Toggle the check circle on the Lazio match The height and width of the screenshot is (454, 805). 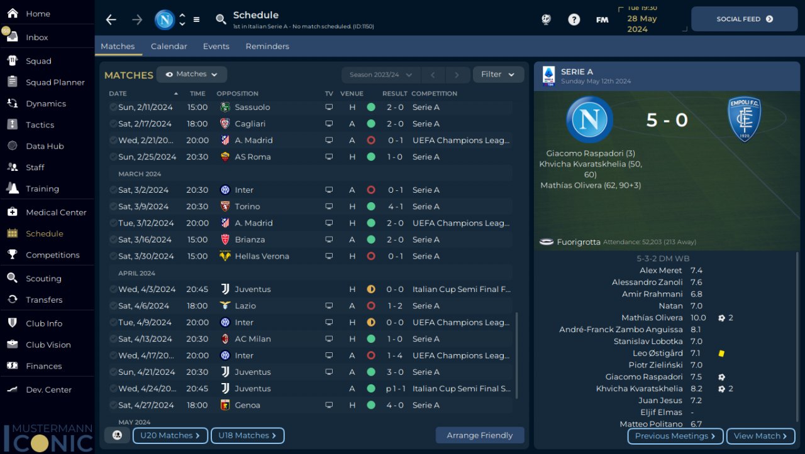[113, 306]
